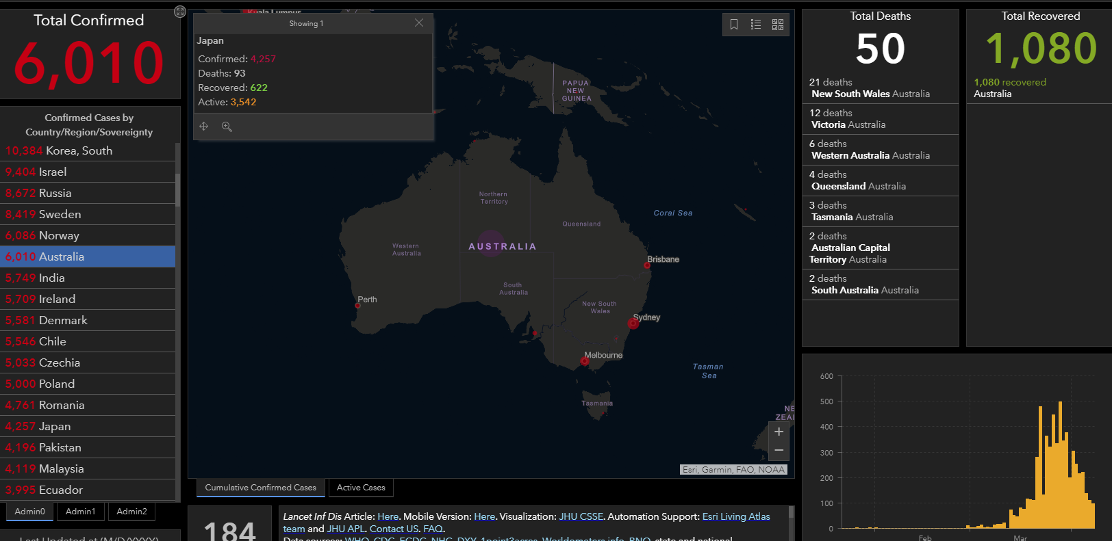
Task: Zoom out the map with minus button
Action: (779, 450)
